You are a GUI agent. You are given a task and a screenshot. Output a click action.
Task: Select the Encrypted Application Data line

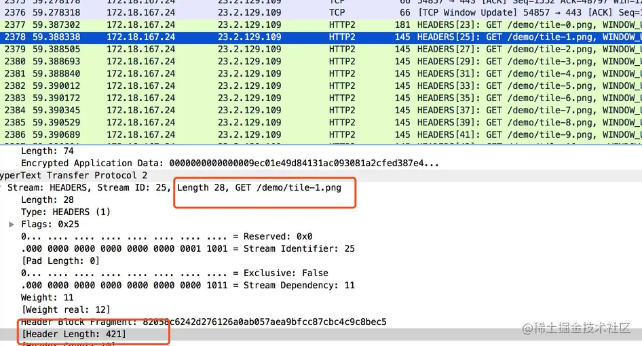[229, 164]
